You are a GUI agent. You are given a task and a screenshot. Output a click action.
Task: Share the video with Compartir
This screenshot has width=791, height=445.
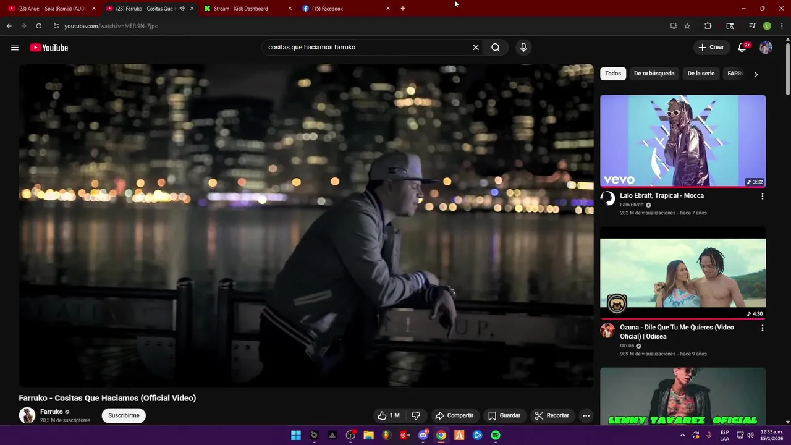pyautogui.click(x=454, y=415)
